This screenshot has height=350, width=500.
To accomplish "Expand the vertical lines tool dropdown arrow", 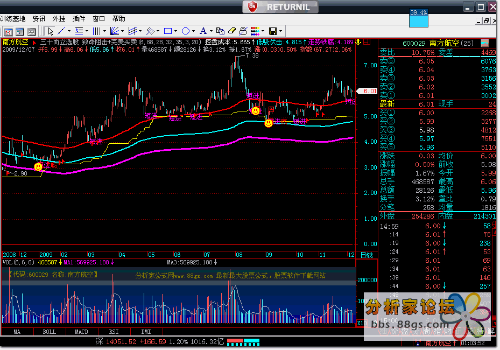I will point(104,31).
